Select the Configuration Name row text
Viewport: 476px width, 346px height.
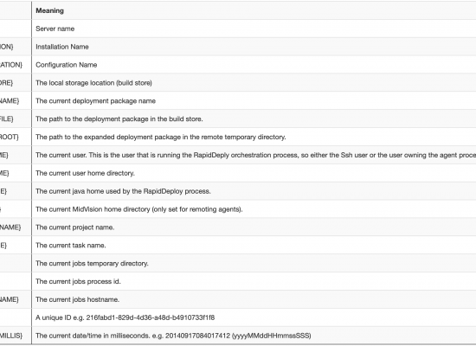(66, 65)
